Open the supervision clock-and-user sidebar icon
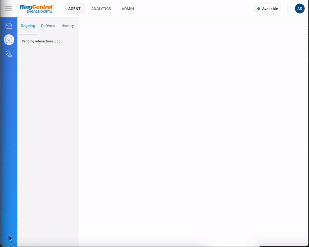This screenshot has height=247, width=309. [x=9, y=54]
